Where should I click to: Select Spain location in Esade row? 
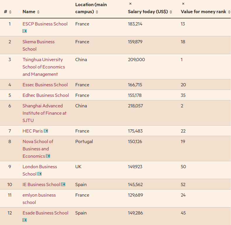point(81,213)
